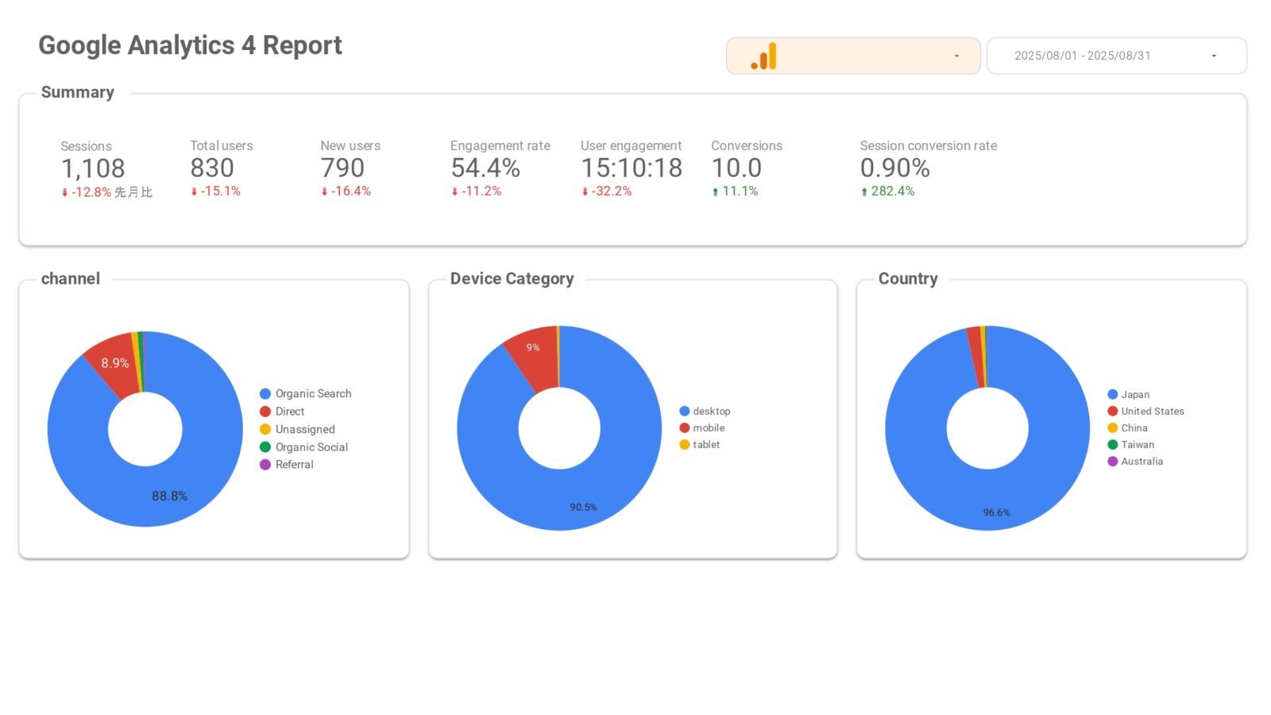Image resolution: width=1271 pixels, height=715 pixels.
Task: Select the China legend label
Action: 1134,427
